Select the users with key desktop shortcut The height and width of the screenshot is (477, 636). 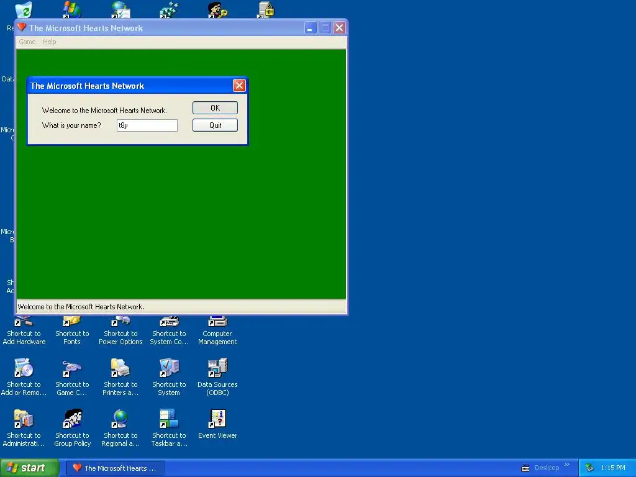tap(217, 10)
